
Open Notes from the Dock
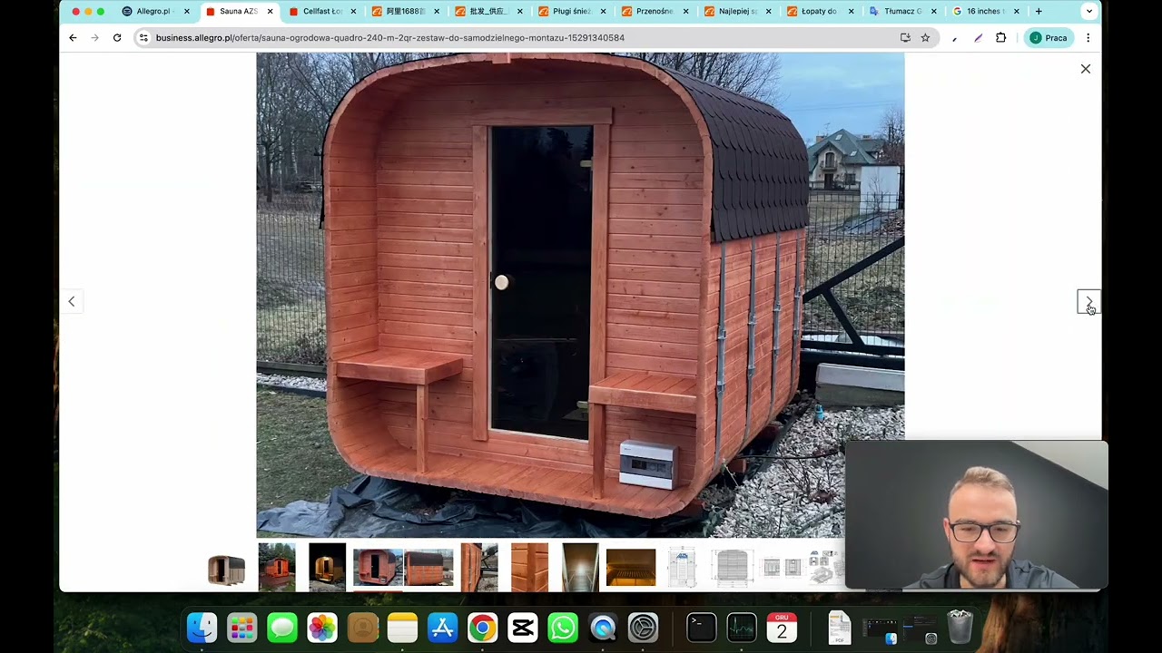pyautogui.click(x=402, y=628)
